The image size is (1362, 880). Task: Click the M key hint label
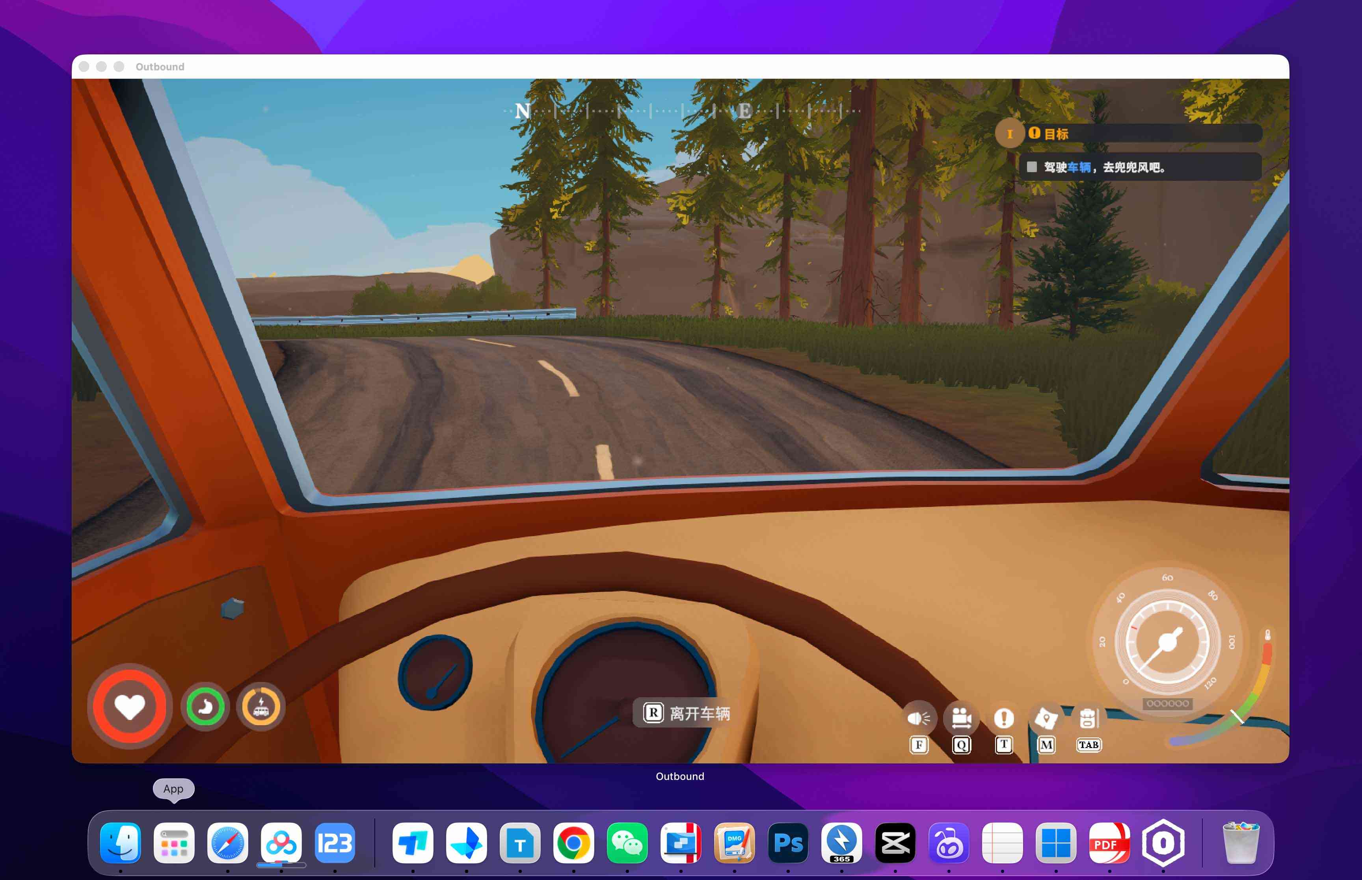click(1046, 744)
